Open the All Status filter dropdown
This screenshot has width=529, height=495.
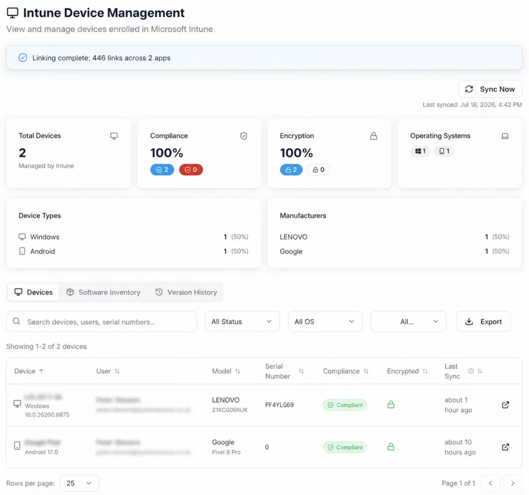tap(242, 321)
